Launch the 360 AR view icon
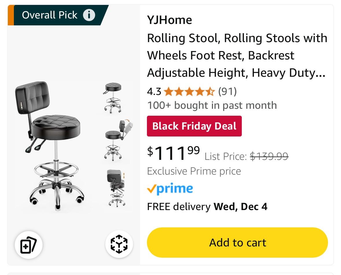 tap(119, 245)
